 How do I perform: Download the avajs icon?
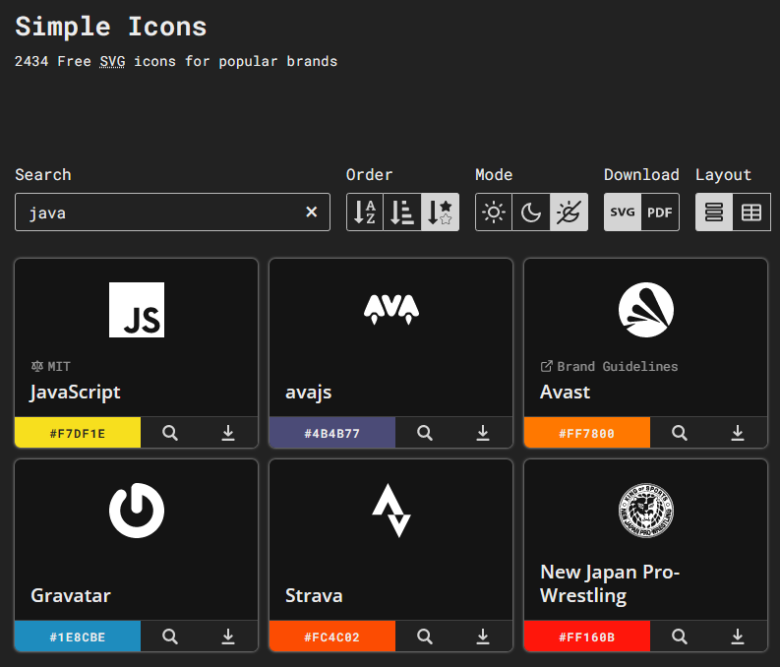[x=483, y=433]
